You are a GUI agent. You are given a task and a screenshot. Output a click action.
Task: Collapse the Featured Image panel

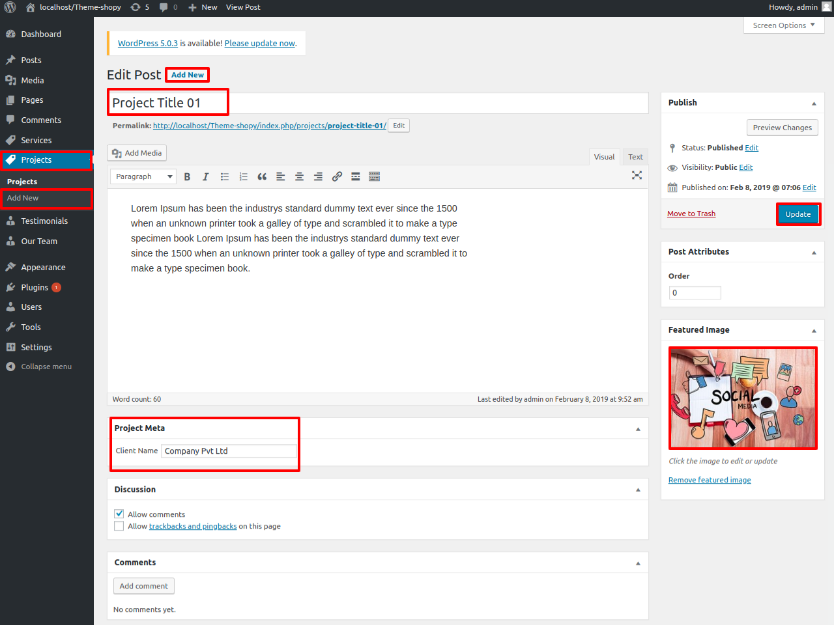point(814,331)
